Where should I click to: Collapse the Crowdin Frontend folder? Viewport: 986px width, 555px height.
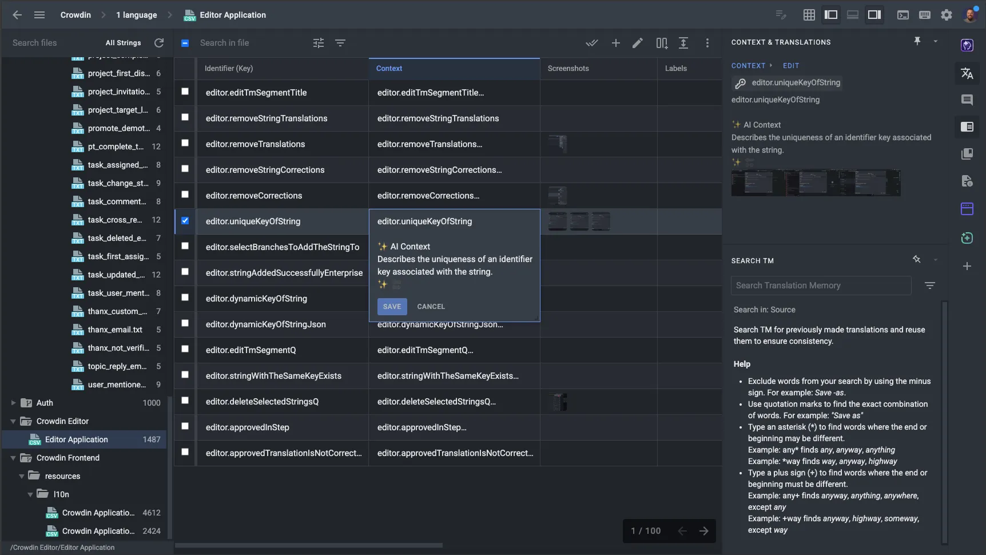click(x=13, y=458)
